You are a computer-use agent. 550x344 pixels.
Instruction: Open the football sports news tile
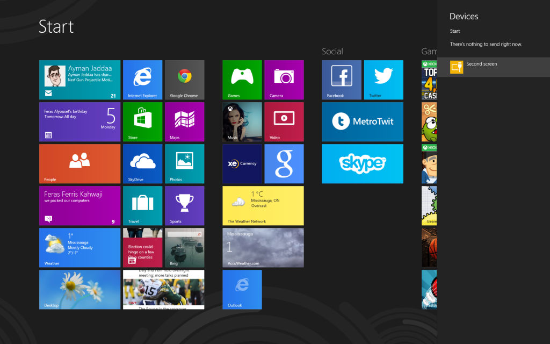(x=163, y=290)
